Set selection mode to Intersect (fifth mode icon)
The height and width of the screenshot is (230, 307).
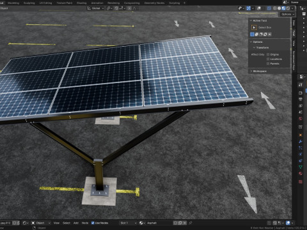pos(270,34)
